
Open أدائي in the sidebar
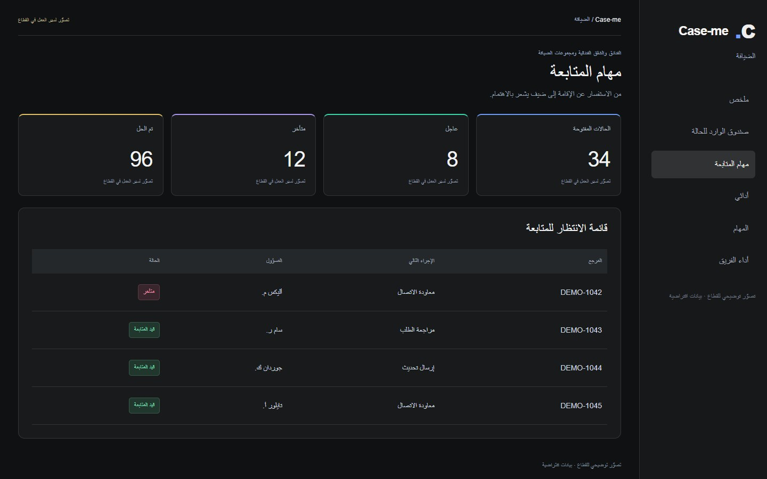coord(703,196)
